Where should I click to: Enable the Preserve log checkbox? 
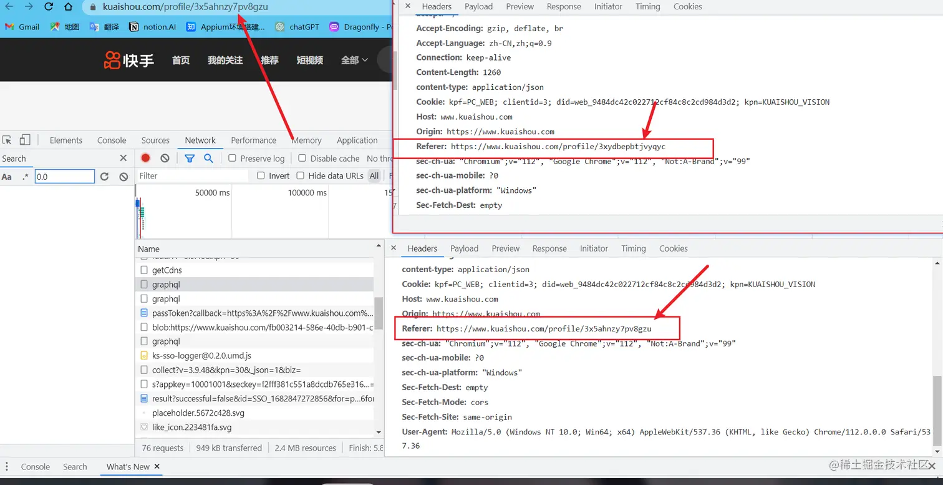click(x=232, y=159)
